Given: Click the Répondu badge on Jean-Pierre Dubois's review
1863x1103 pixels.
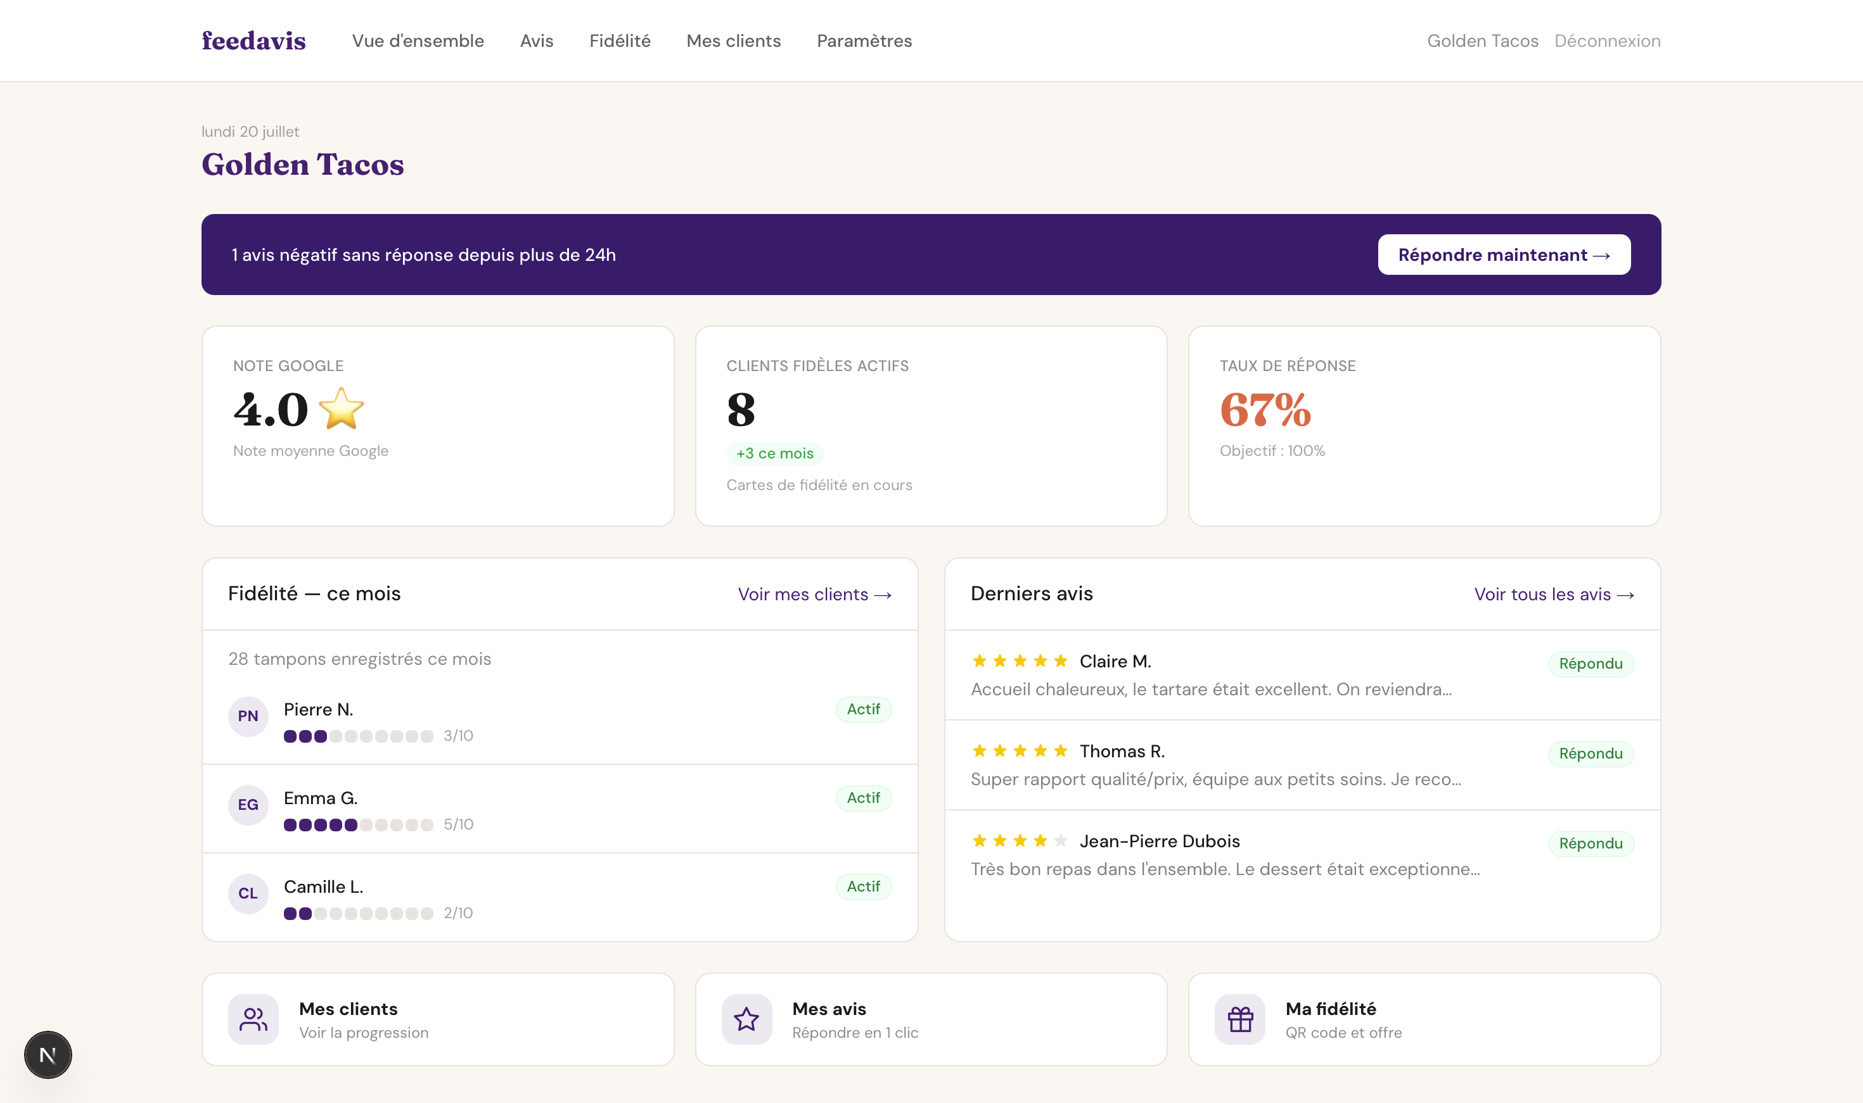Looking at the screenshot, I should [x=1591, y=843].
